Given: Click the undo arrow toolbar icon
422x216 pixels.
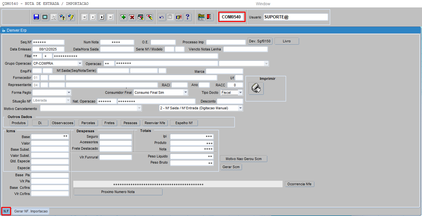Looking at the screenshot, I should (161, 17).
